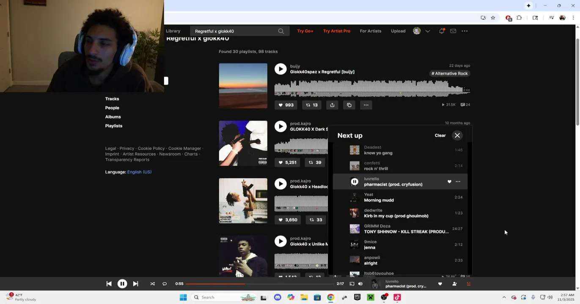Open the Transparency Reports link

[x=127, y=160]
